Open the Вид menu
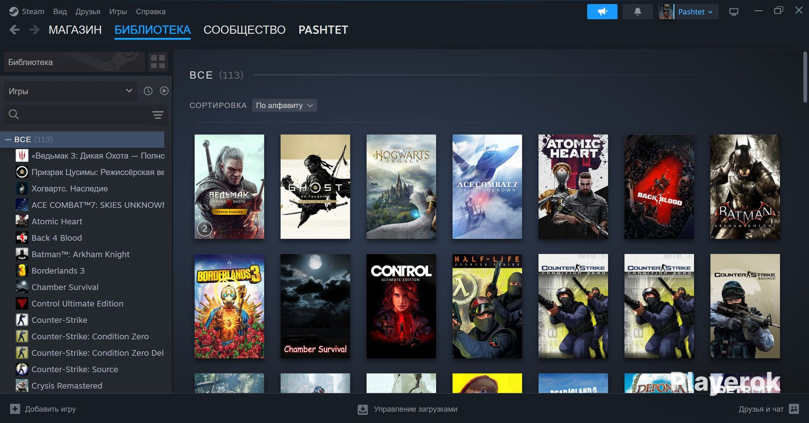Image resolution: width=809 pixels, height=423 pixels. [60, 11]
